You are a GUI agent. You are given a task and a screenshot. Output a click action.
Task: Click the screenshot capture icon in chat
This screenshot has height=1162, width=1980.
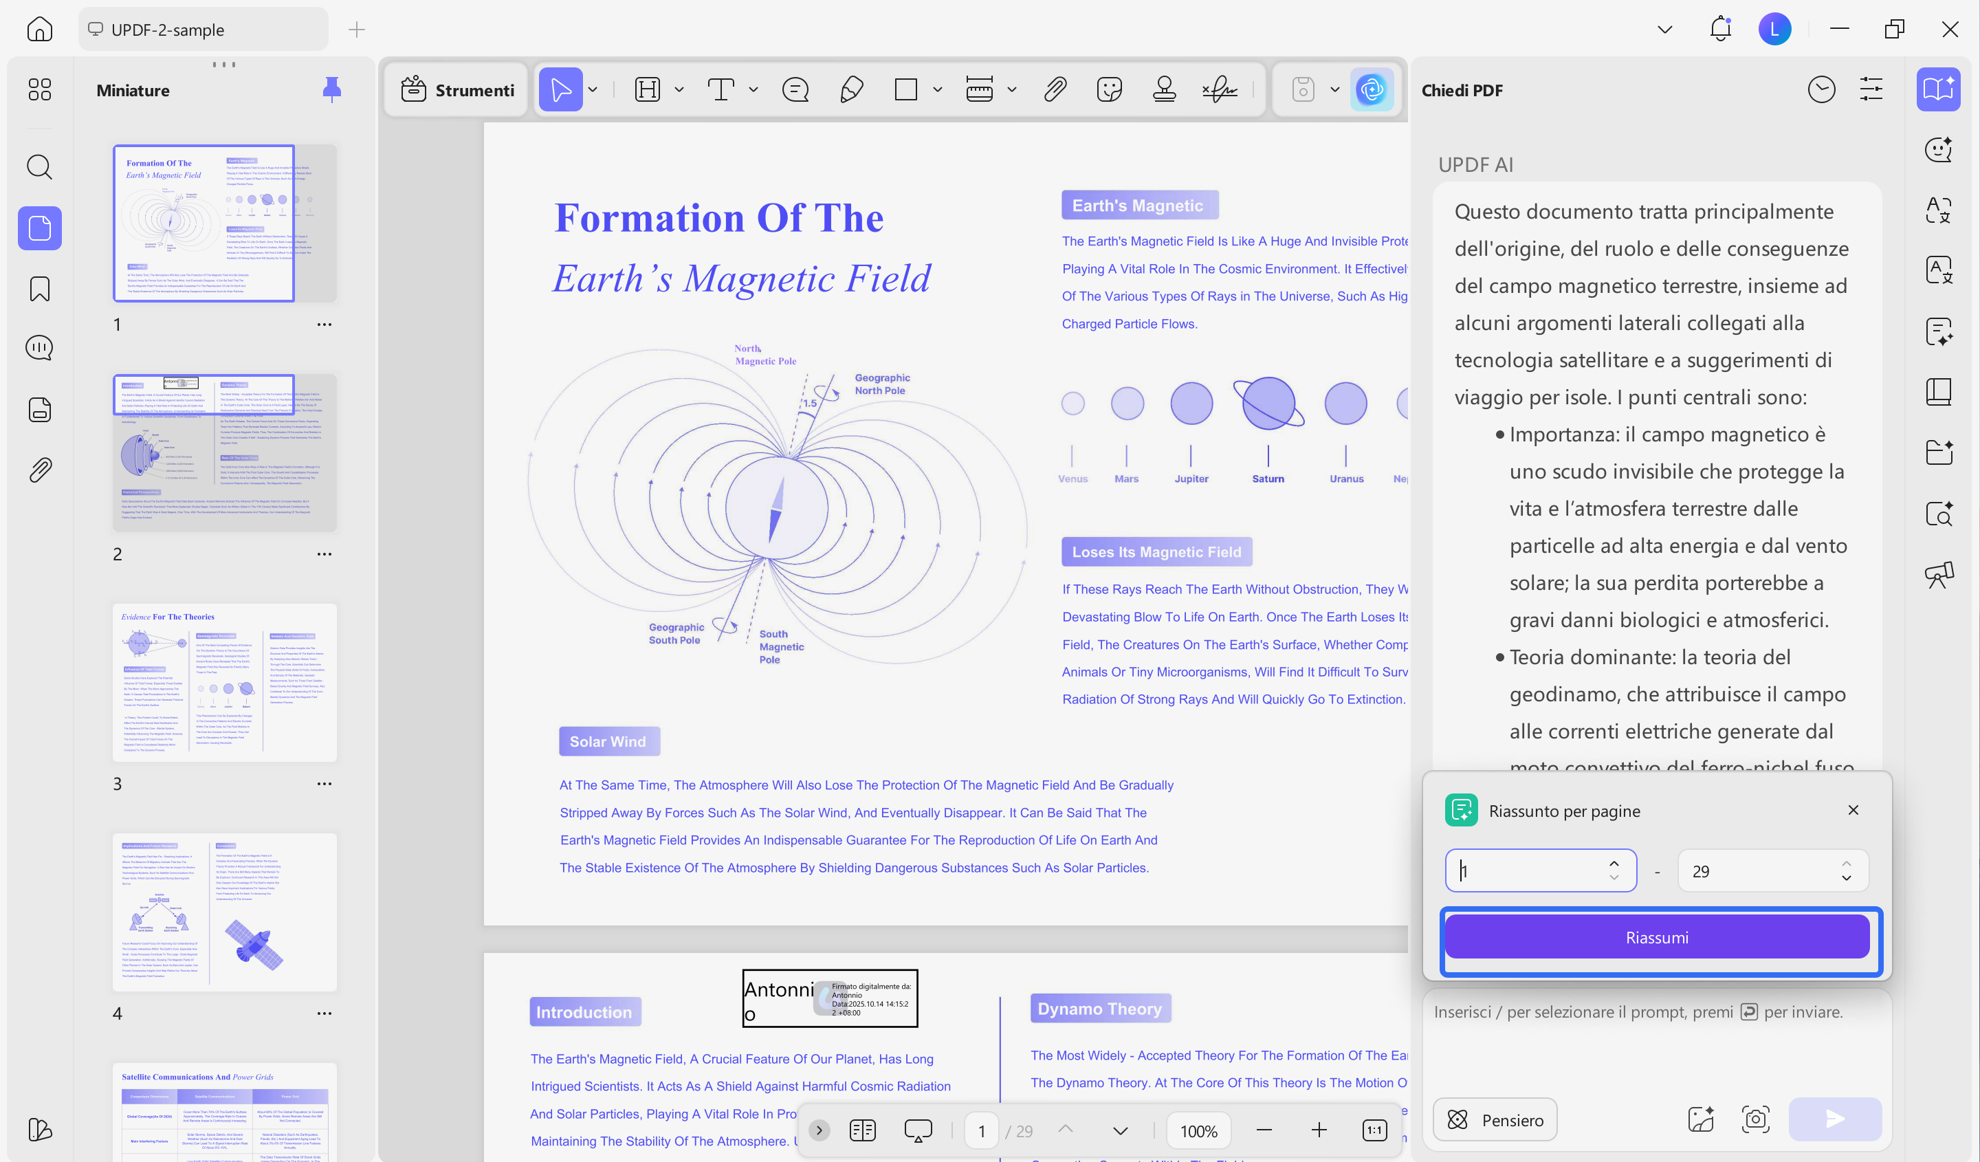tap(1755, 1119)
